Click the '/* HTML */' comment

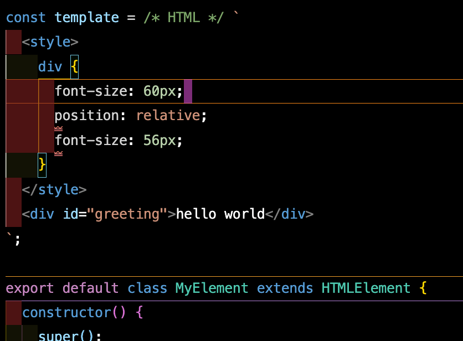[183, 18]
